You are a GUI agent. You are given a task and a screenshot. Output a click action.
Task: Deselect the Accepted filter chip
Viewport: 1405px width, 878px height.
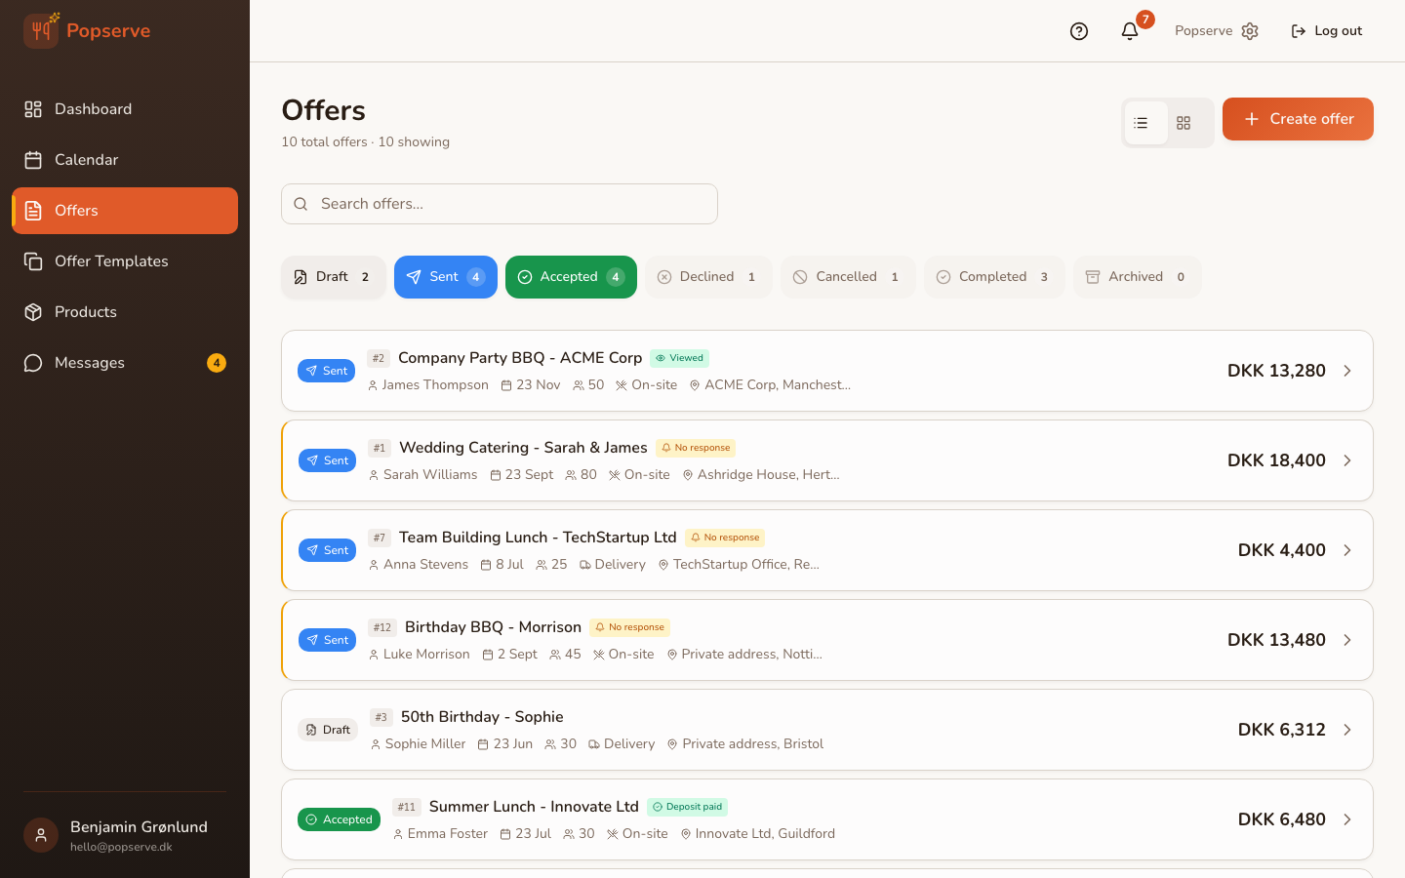pyautogui.click(x=571, y=276)
